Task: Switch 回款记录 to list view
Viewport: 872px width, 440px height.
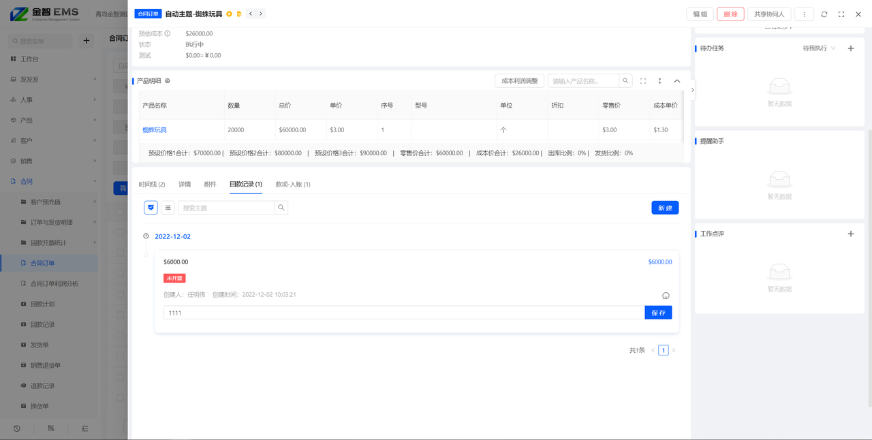Action: (x=168, y=208)
